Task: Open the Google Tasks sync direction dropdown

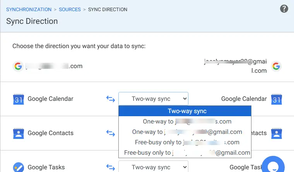Action: (x=153, y=167)
